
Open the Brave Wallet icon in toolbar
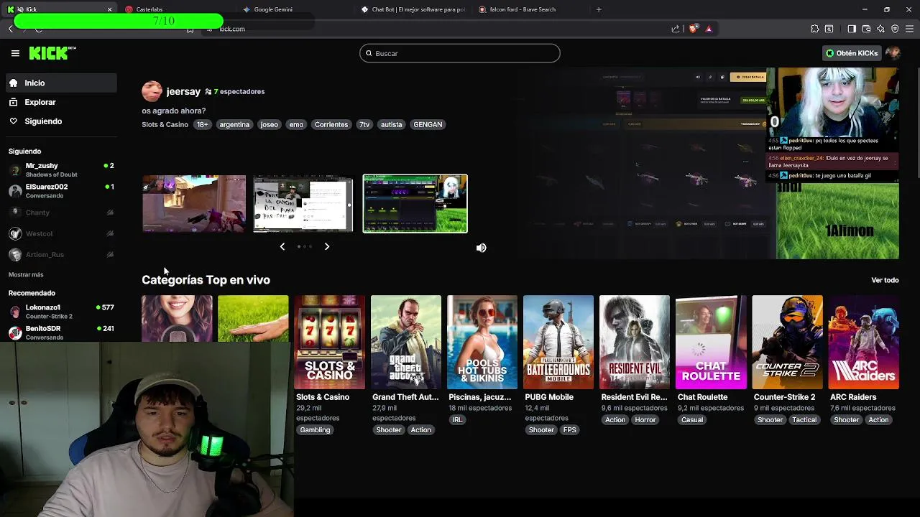866,29
